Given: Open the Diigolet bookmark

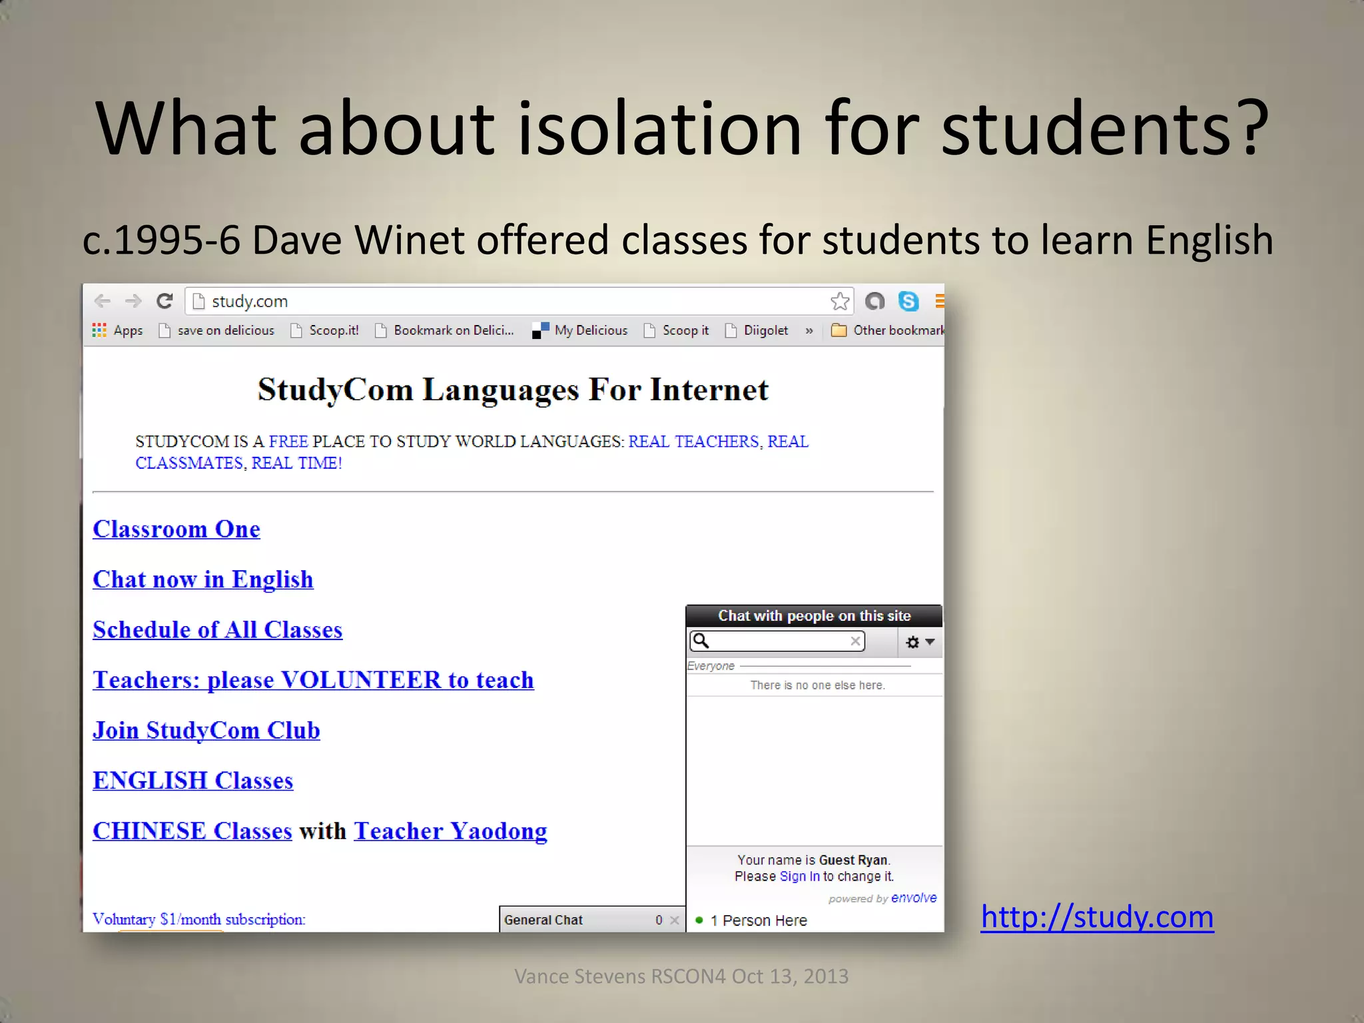Looking at the screenshot, I should point(757,330).
